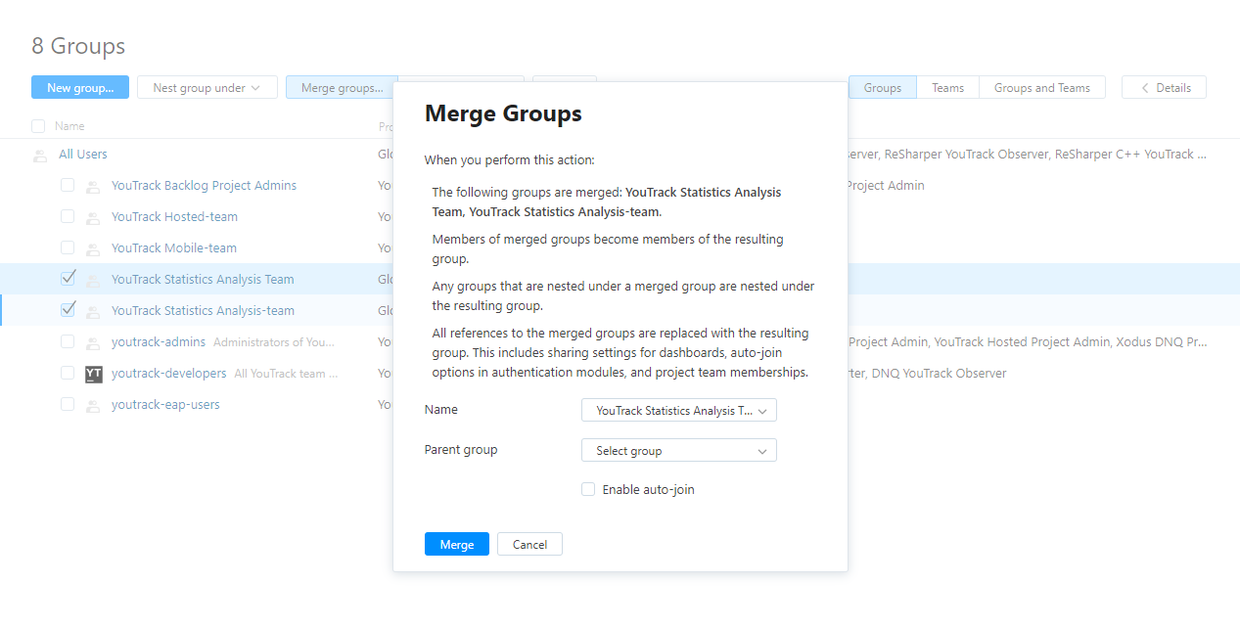1240x628 pixels.
Task: Click the YouTrack Mobile-team group icon
Action: [93, 248]
